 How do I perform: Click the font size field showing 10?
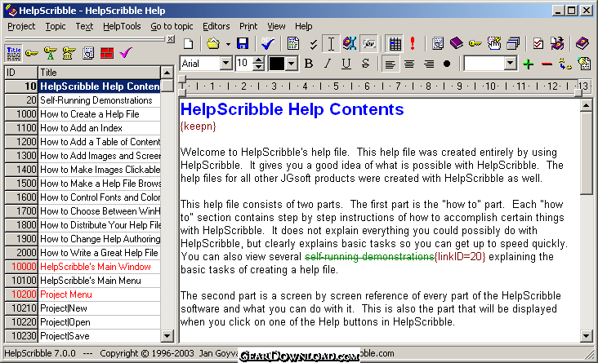coord(243,64)
